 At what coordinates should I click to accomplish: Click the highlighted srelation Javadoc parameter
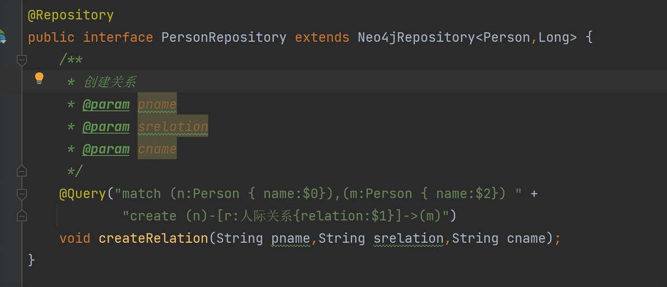click(173, 126)
